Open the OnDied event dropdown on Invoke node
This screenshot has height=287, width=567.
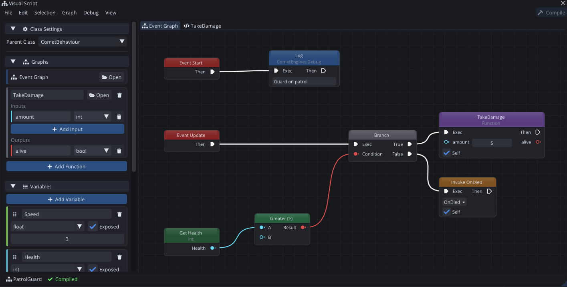455,202
